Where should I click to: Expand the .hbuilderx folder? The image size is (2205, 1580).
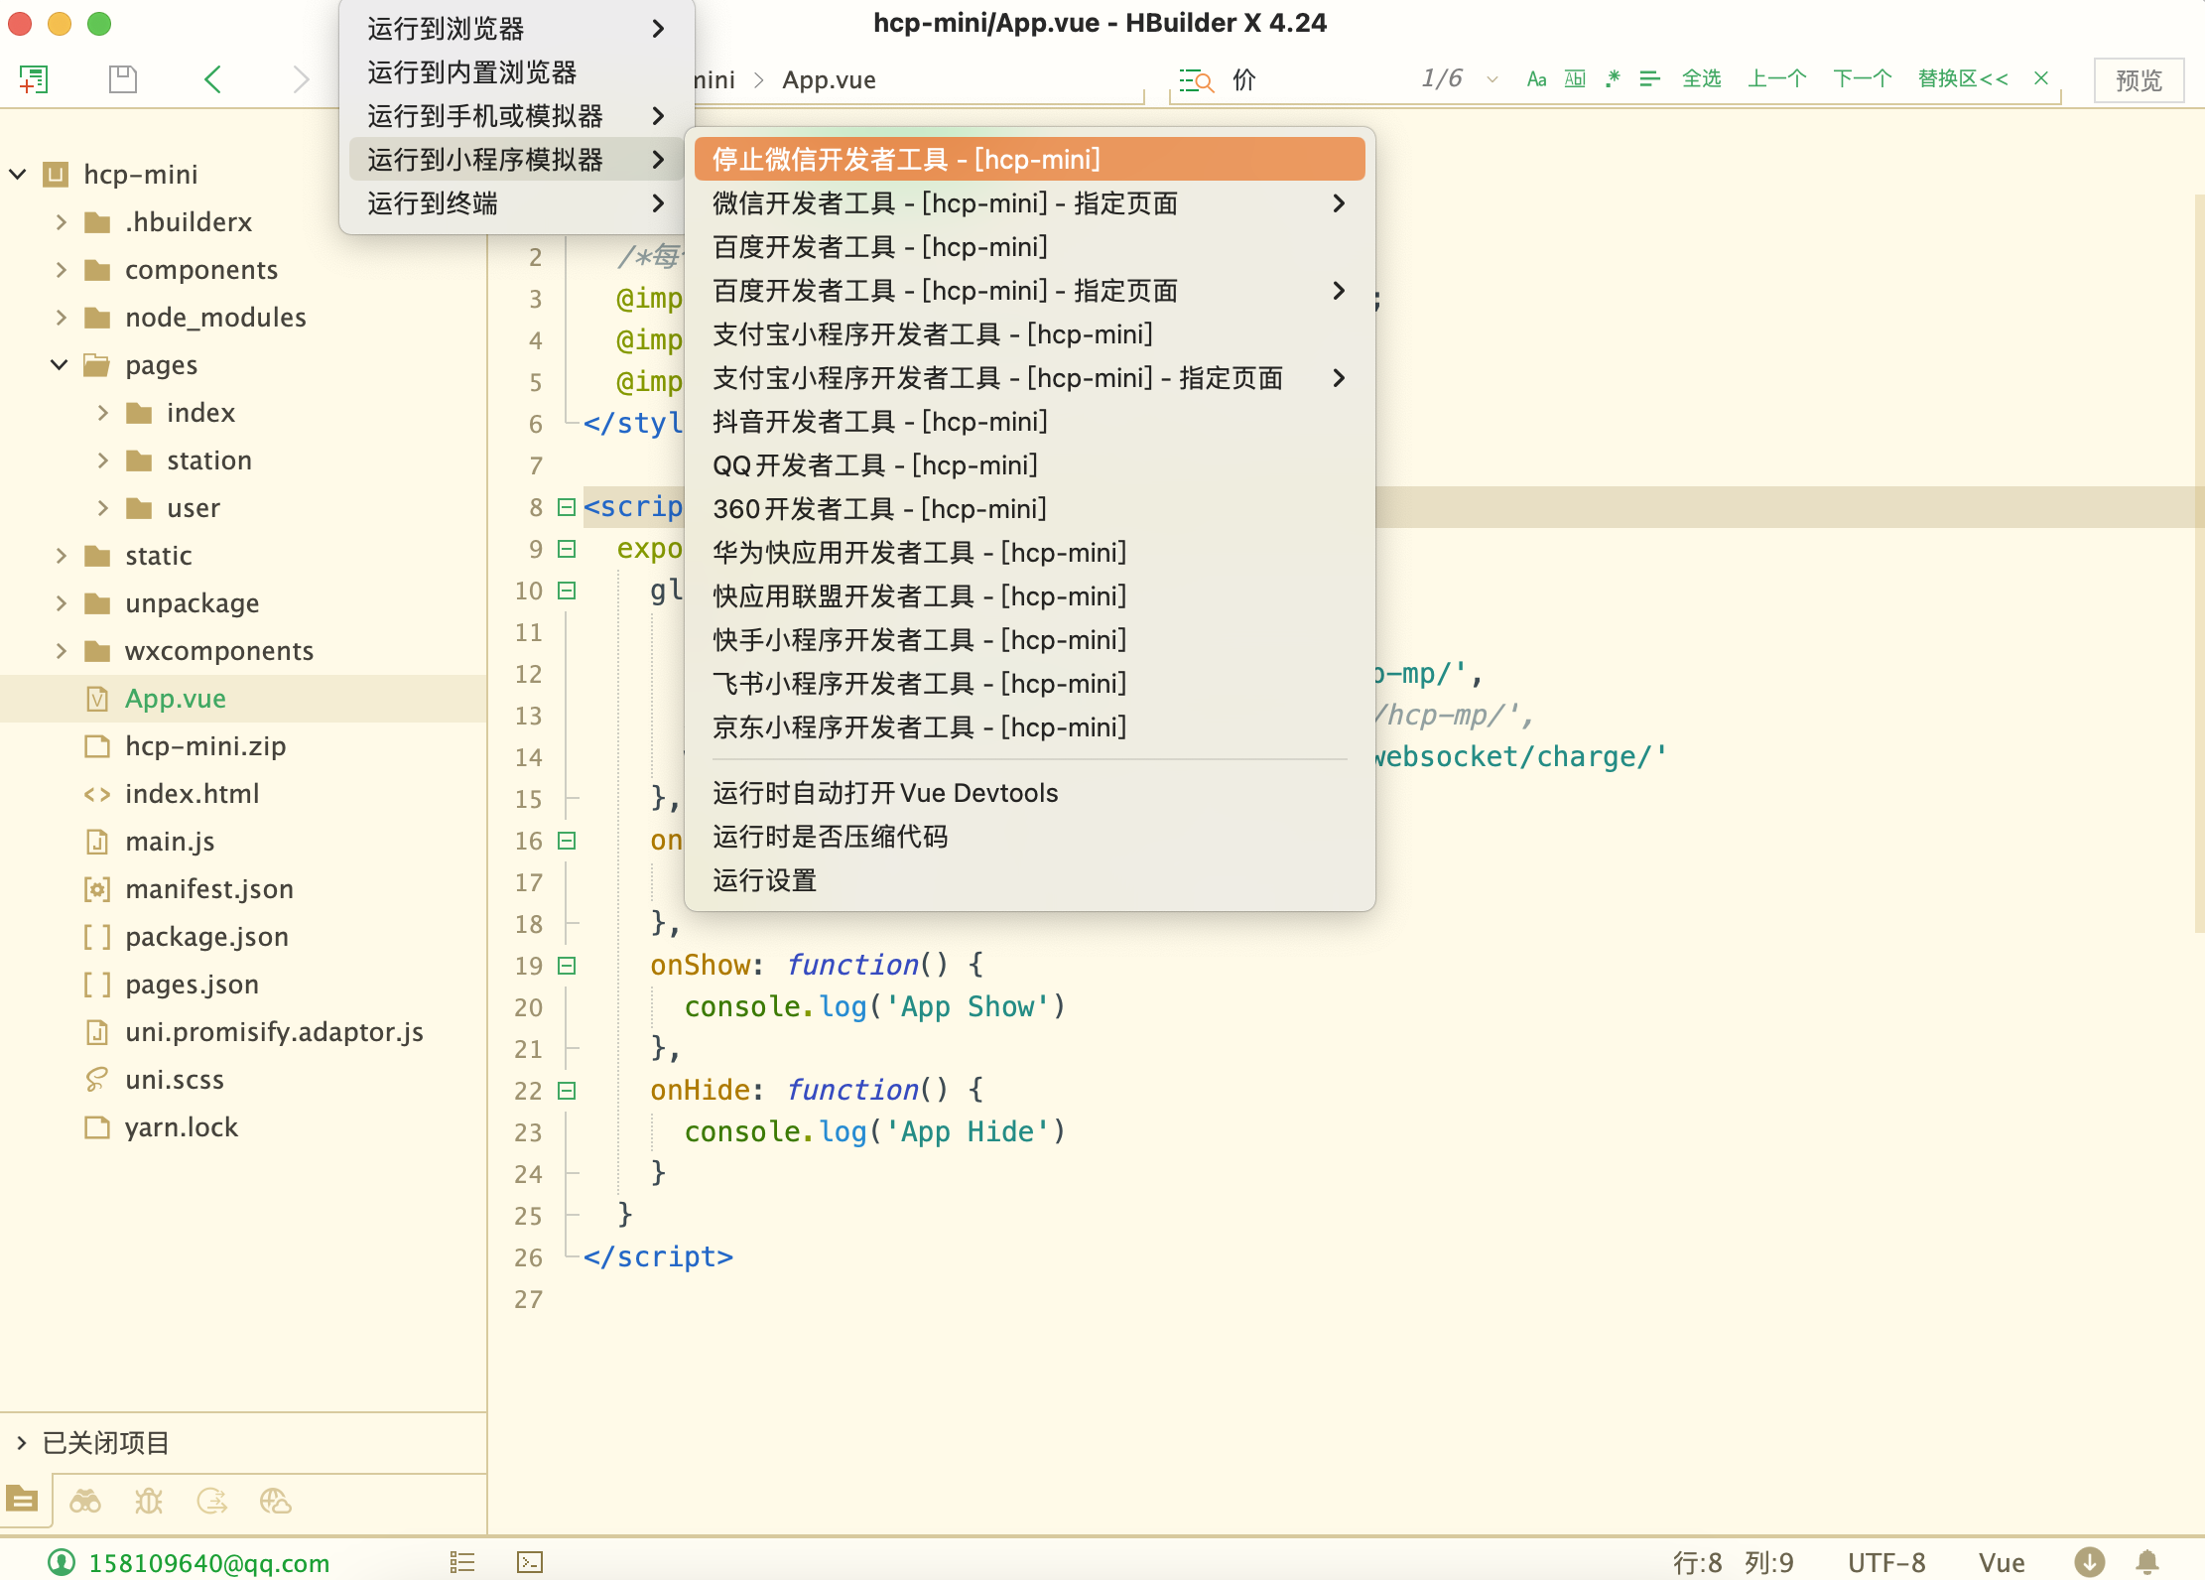click(x=61, y=222)
